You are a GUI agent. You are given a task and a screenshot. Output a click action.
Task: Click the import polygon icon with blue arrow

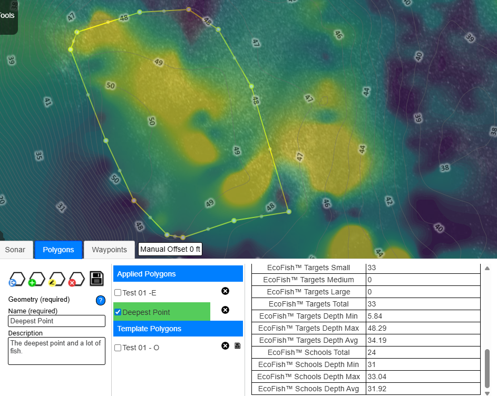pyautogui.click(x=17, y=279)
